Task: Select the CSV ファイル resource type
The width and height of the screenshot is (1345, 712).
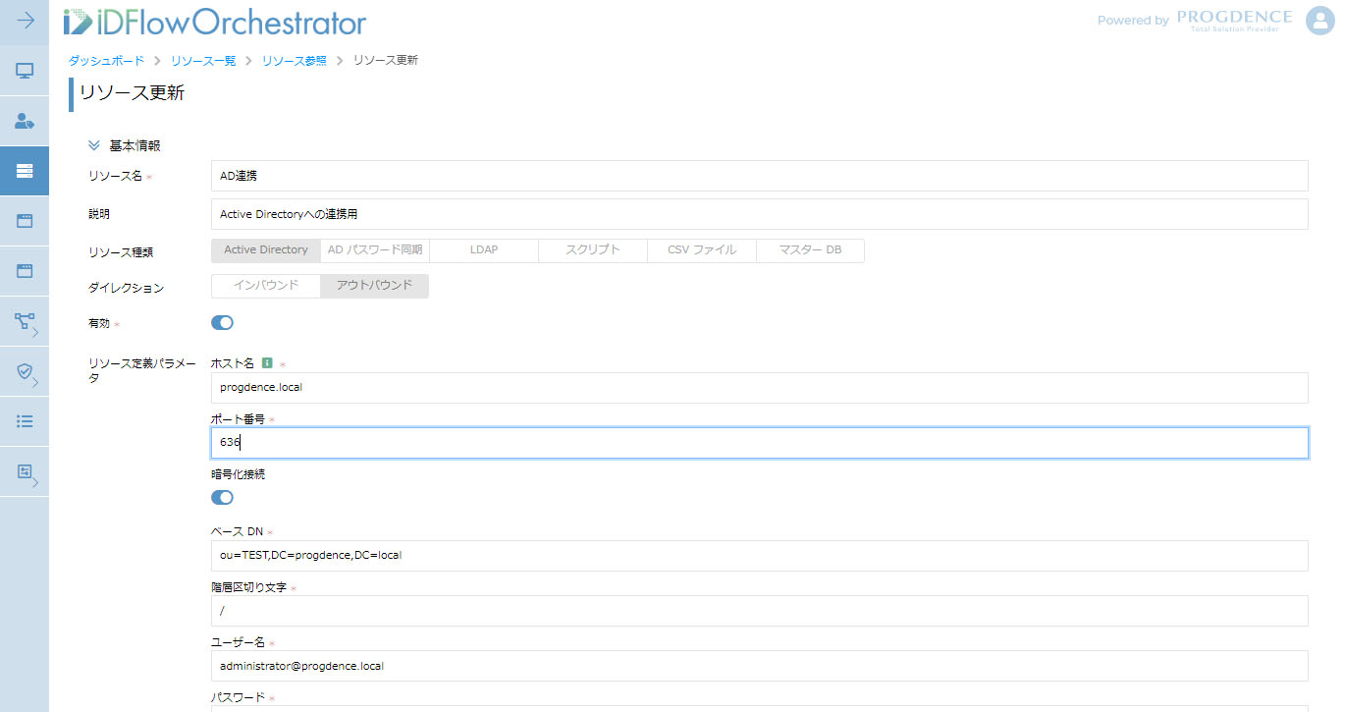Action: pyautogui.click(x=701, y=250)
